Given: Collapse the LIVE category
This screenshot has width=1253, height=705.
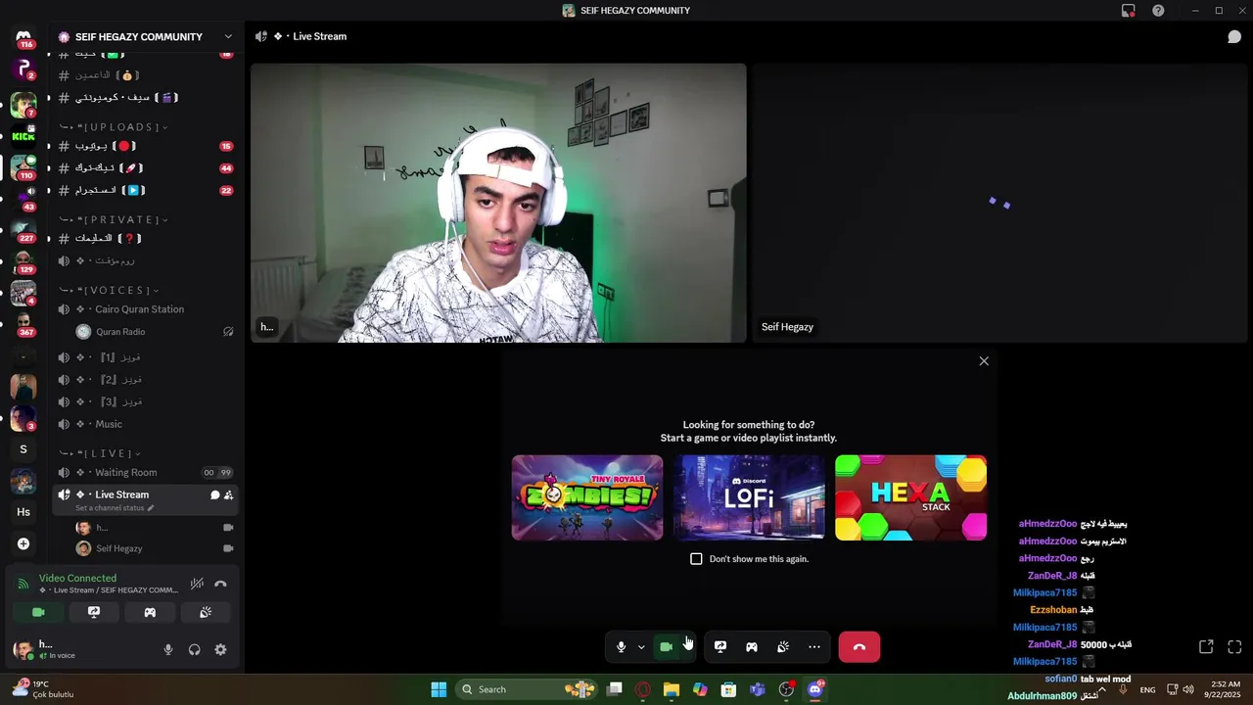Looking at the screenshot, I should pos(100,454).
